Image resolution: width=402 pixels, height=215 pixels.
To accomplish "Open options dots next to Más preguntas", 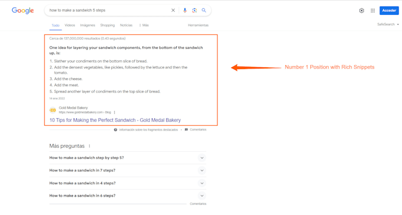I will [x=89, y=146].
